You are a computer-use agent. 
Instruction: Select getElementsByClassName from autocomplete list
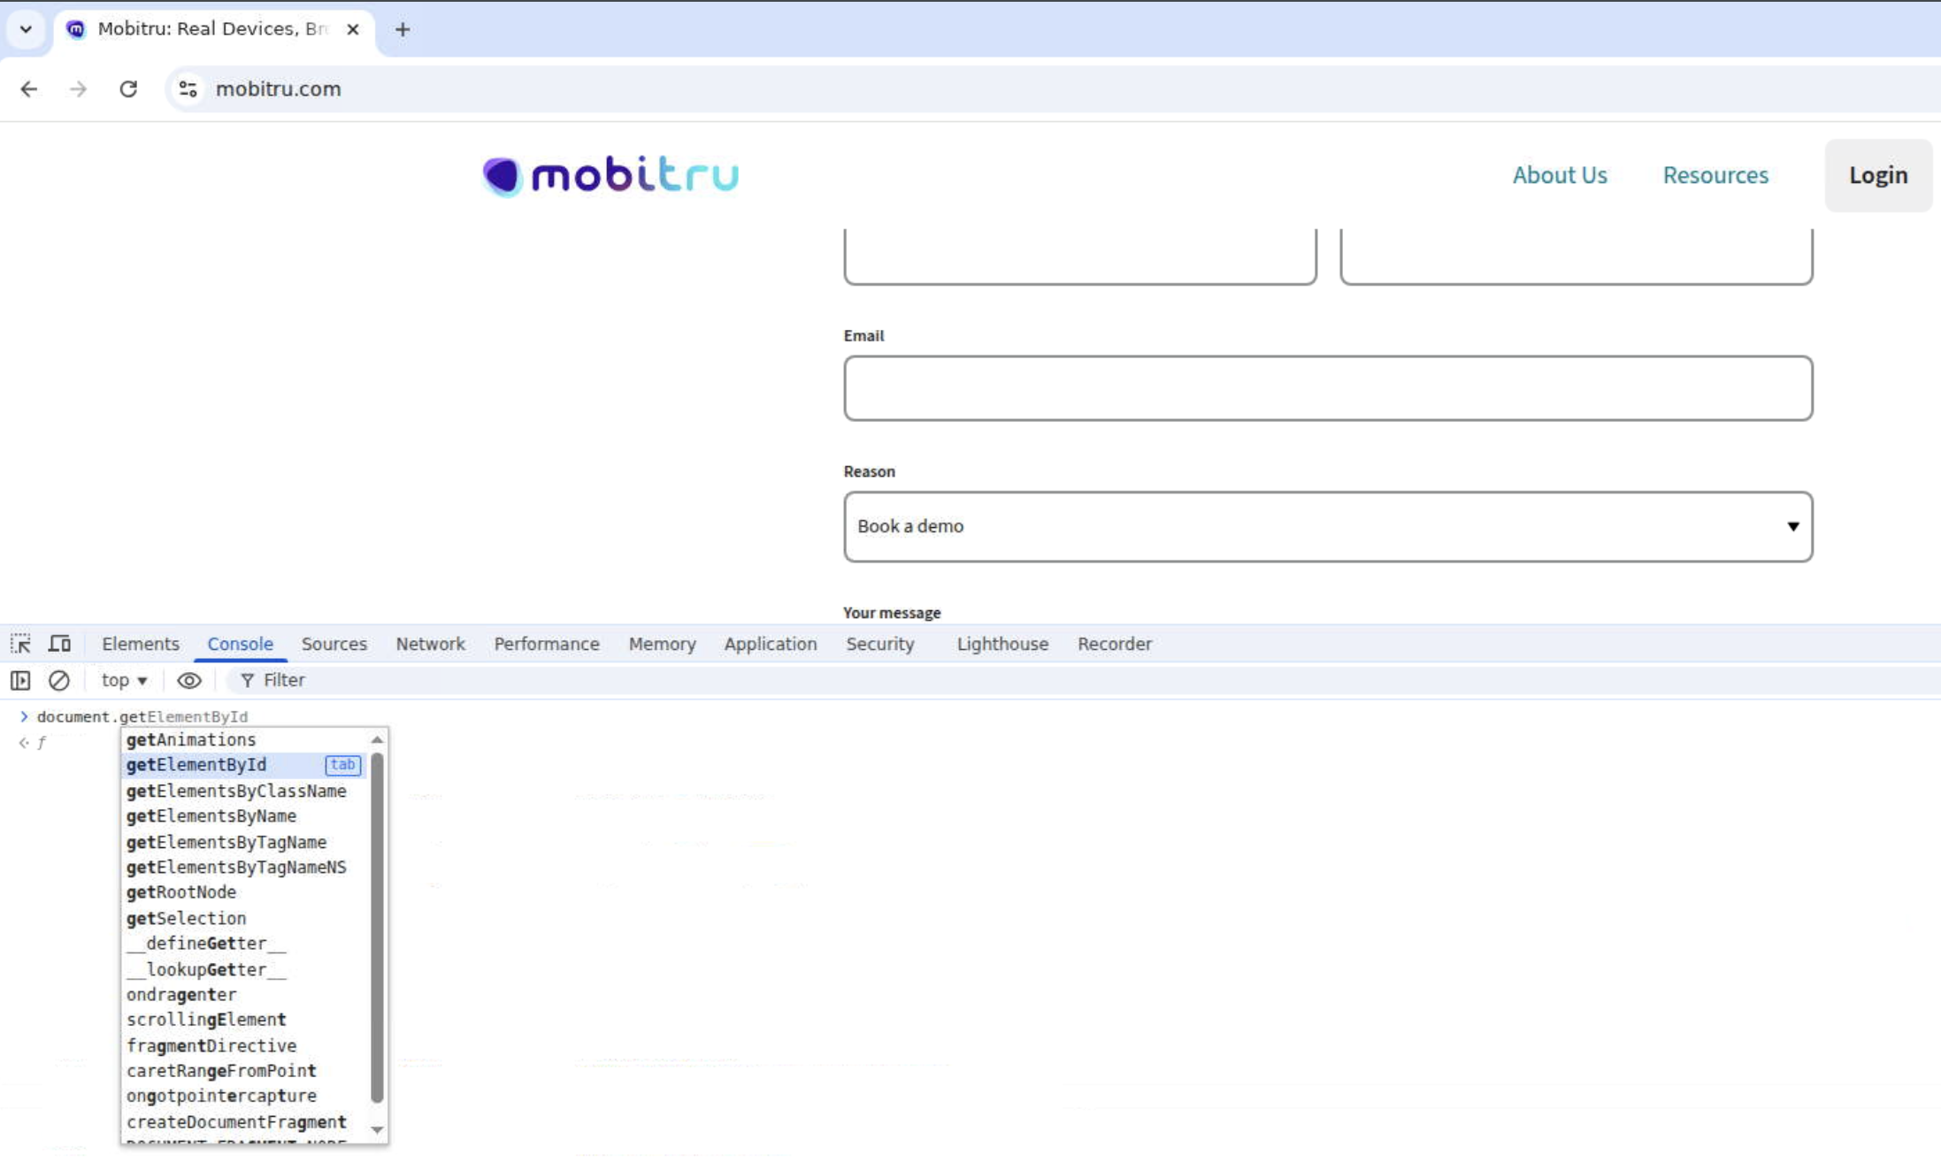point(236,791)
